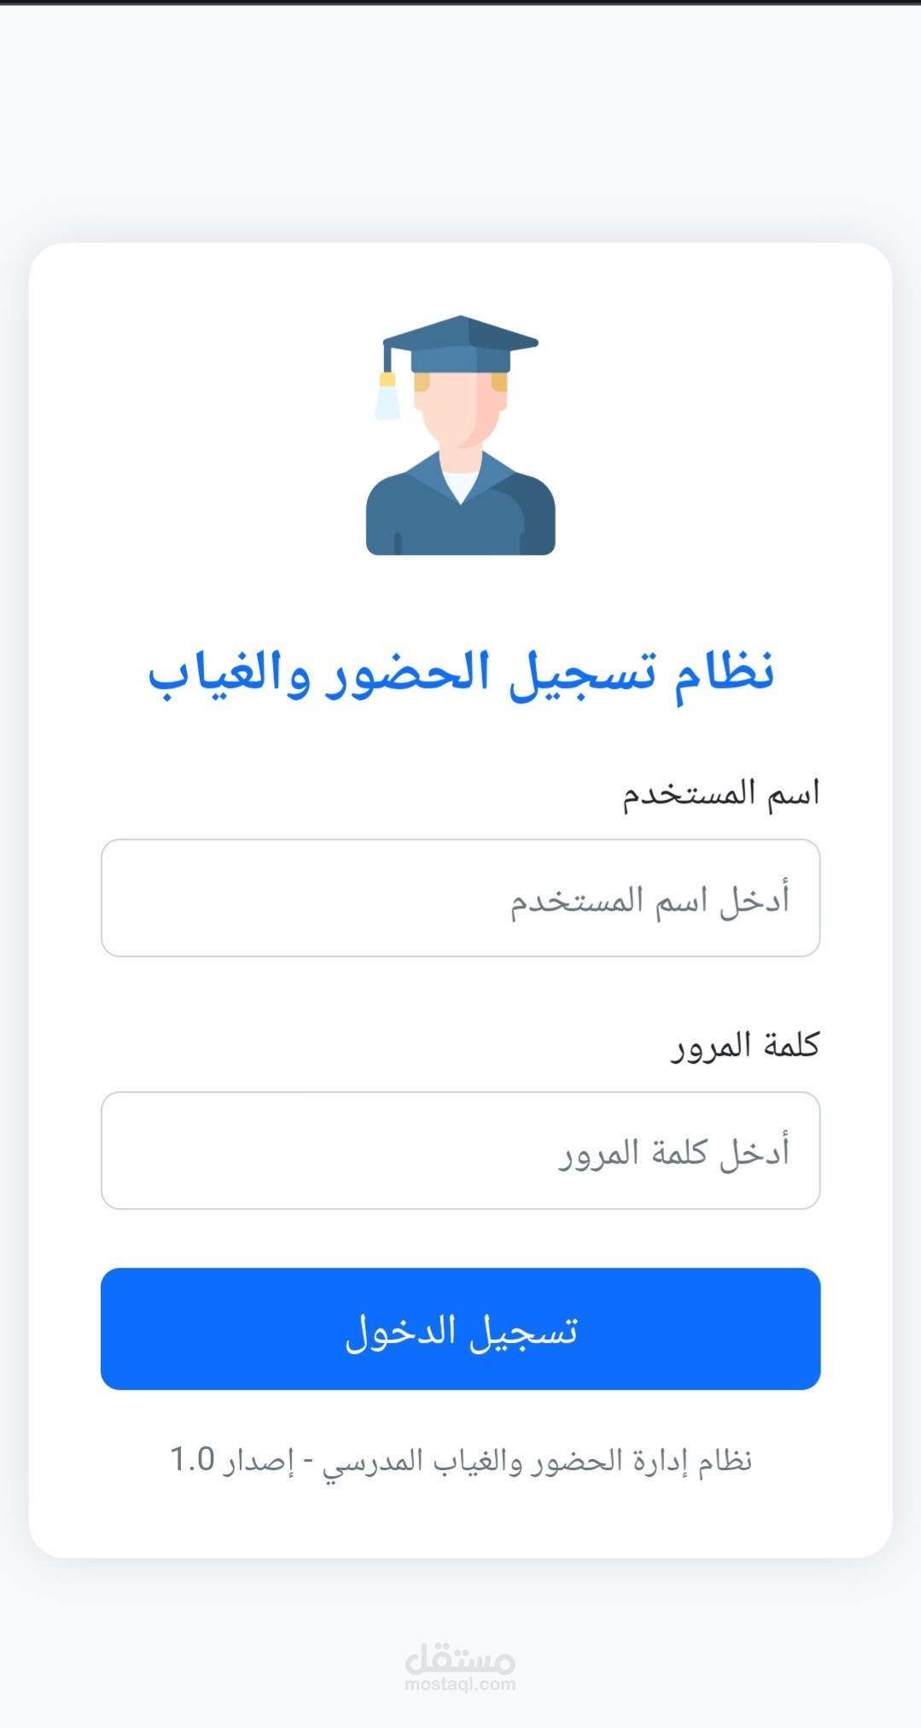921x1728 pixels.
Task: Click the mostaql.com watermark text
Action: [x=460, y=1684]
